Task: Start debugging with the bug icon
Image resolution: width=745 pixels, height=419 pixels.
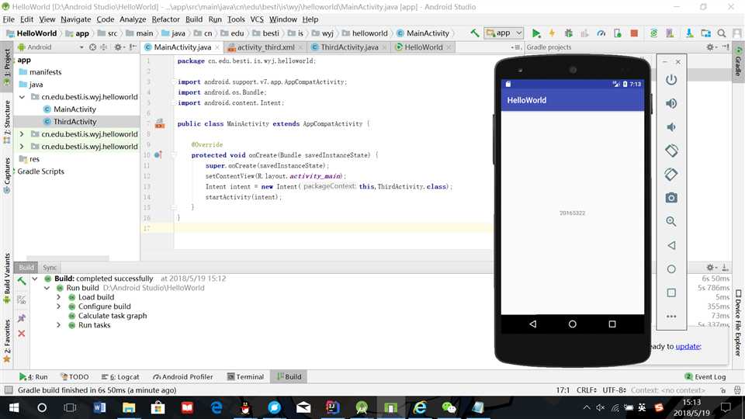Action: pyautogui.click(x=568, y=33)
